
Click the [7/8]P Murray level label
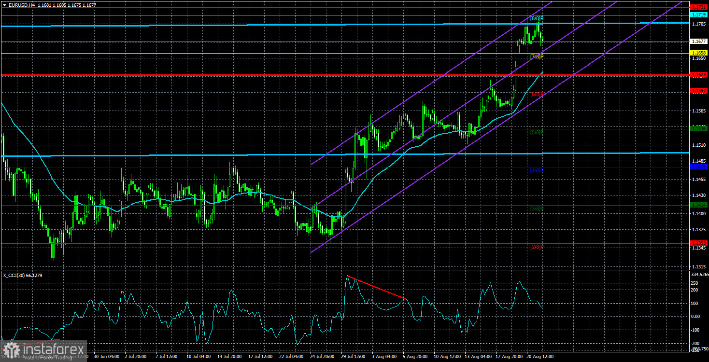pos(537,57)
